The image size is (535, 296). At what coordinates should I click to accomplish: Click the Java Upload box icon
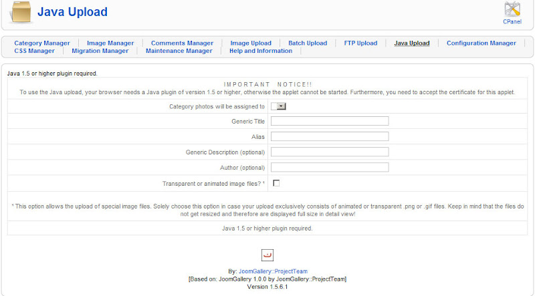pyautogui.click(x=20, y=13)
